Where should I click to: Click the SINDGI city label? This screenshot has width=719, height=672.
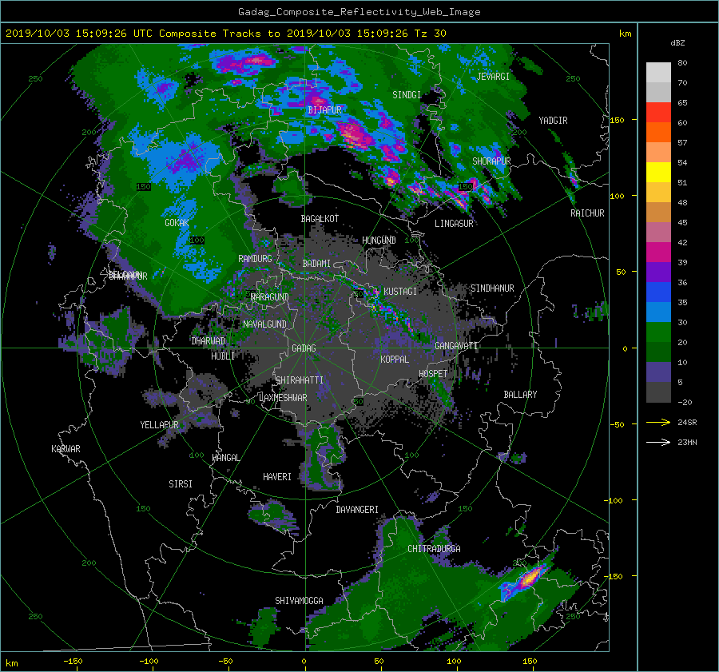pos(407,95)
